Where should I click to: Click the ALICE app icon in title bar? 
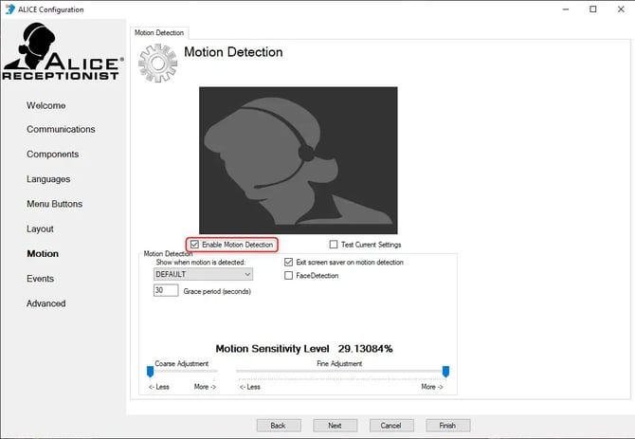(x=10, y=9)
